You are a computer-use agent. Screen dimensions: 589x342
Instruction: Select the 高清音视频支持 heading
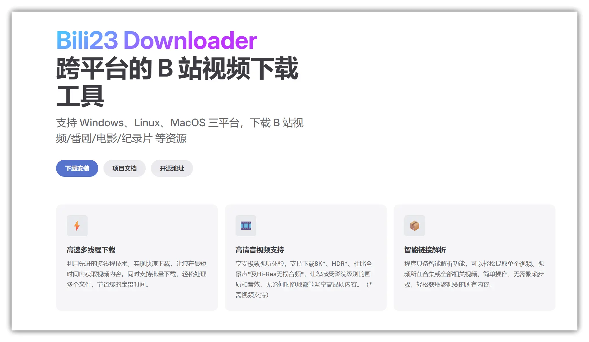coord(260,250)
